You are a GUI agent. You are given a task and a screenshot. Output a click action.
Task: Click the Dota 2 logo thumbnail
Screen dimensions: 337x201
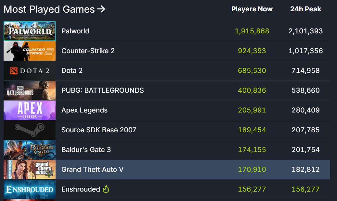point(29,71)
